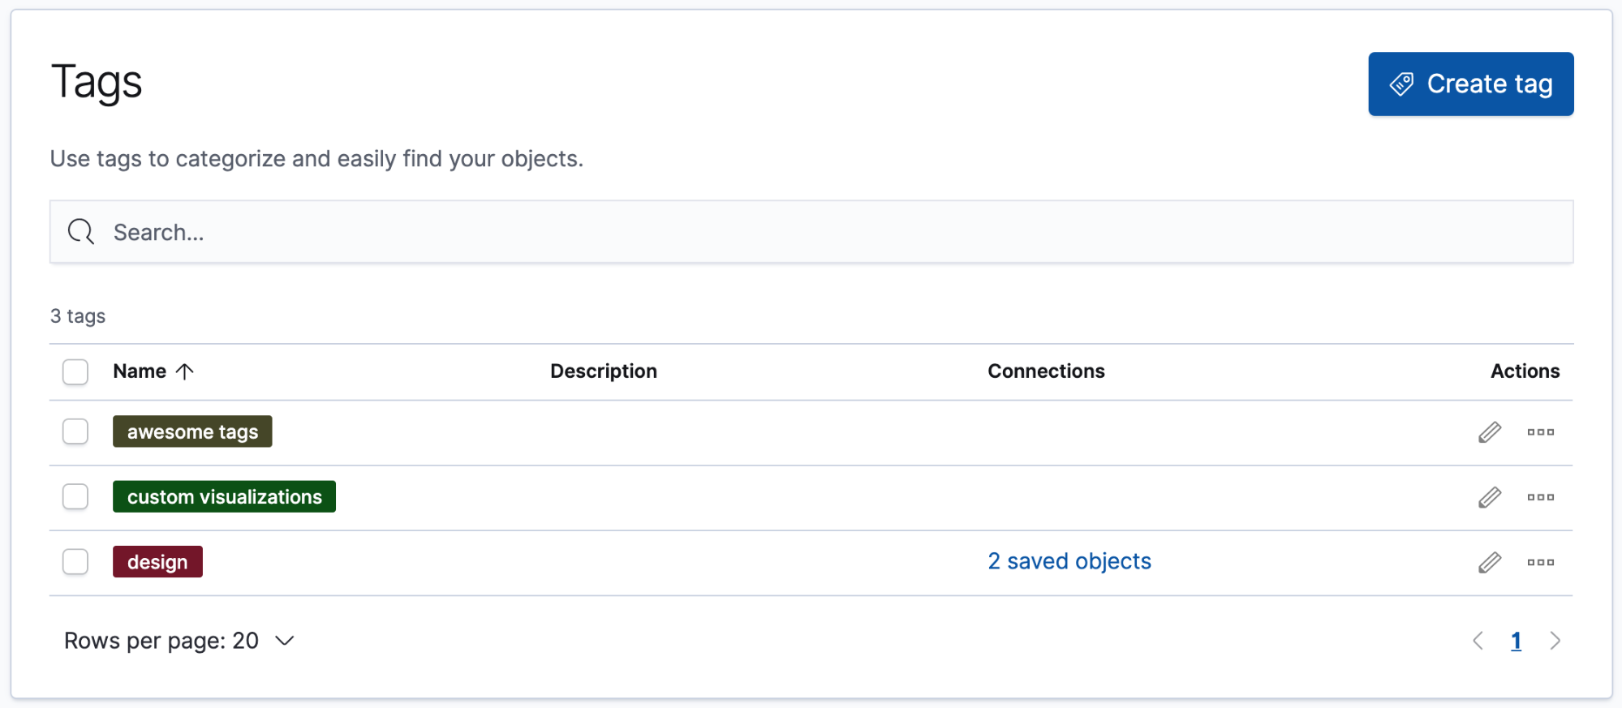This screenshot has width=1622, height=708.
Task: Select all tags with header checkbox
Action: (x=75, y=371)
